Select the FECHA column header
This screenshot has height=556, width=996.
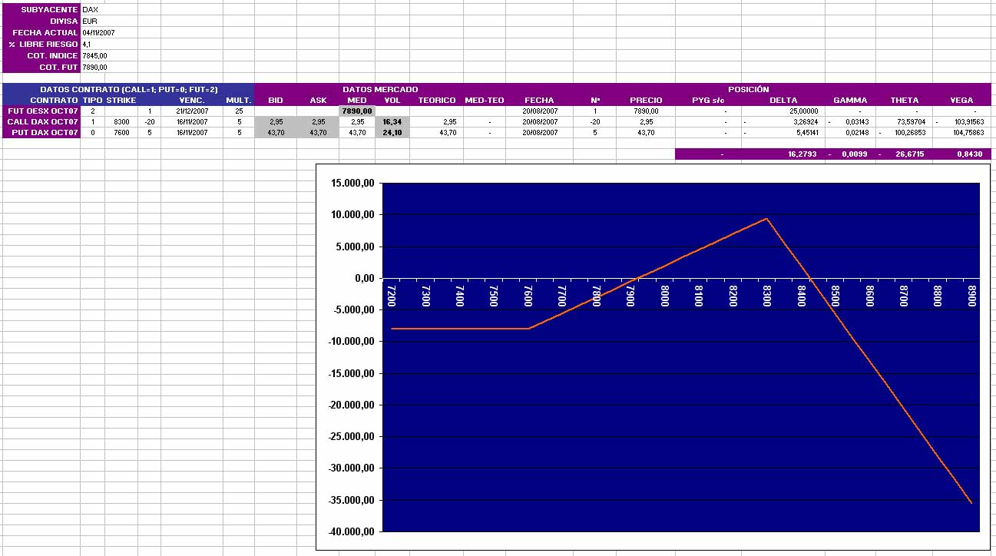[x=539, y=100]
